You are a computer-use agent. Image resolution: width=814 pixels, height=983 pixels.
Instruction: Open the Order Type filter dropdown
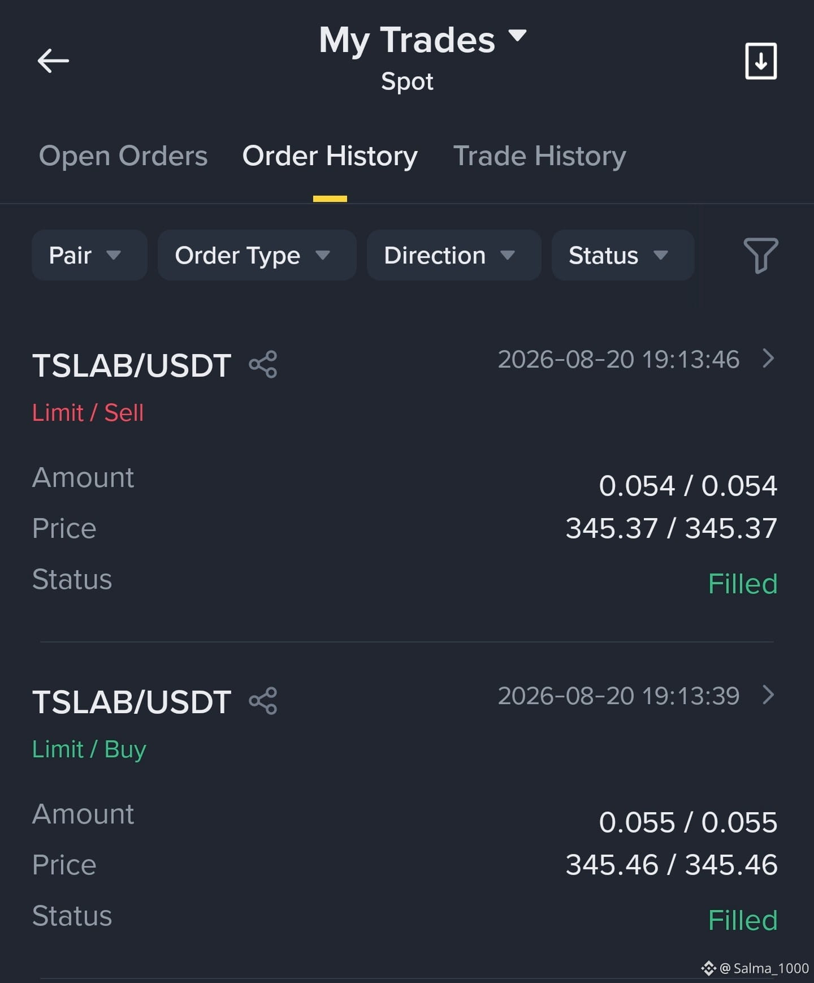[257, 255]
